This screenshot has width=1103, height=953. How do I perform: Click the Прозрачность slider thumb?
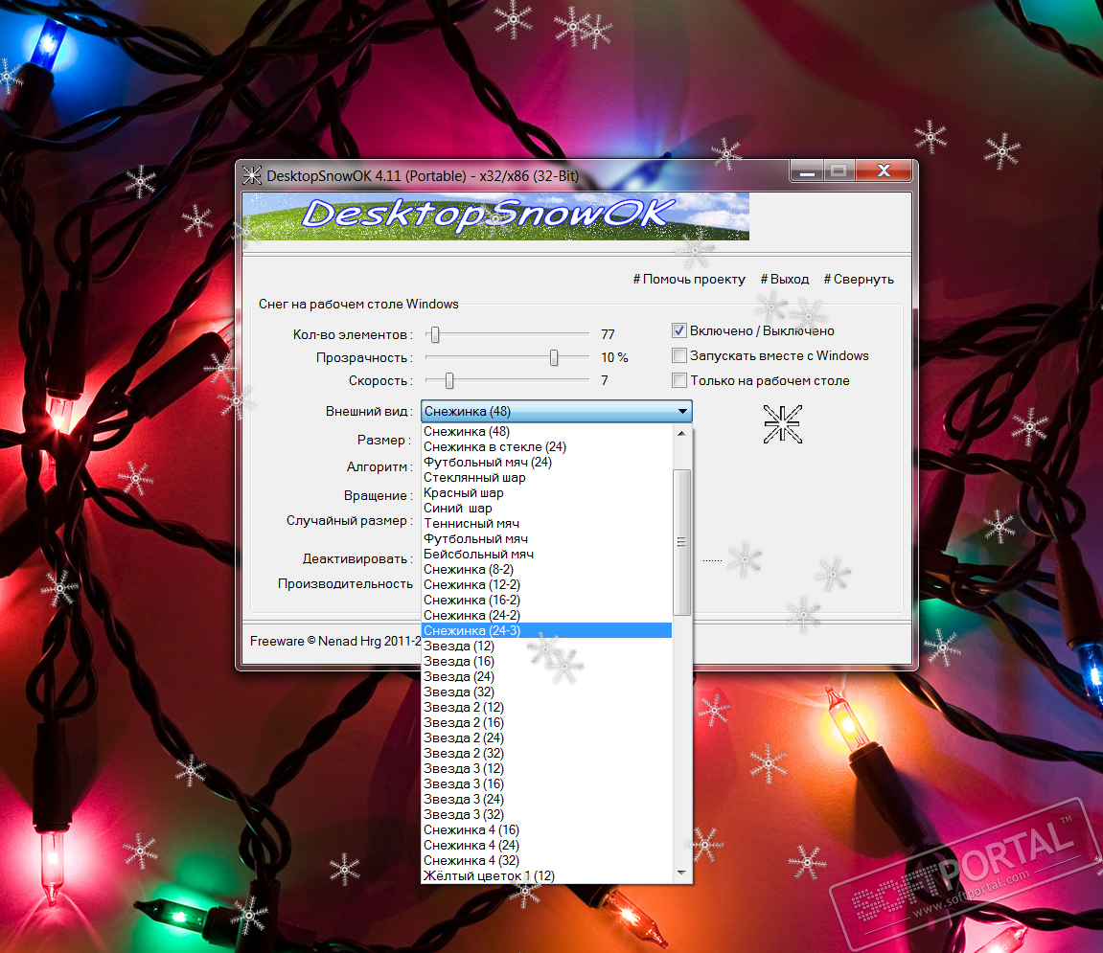(554, 357)
